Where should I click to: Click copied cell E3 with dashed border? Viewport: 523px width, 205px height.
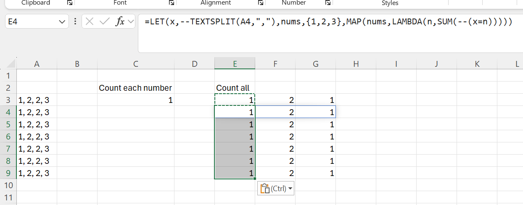pyautogui.click(x=235, y=100)
